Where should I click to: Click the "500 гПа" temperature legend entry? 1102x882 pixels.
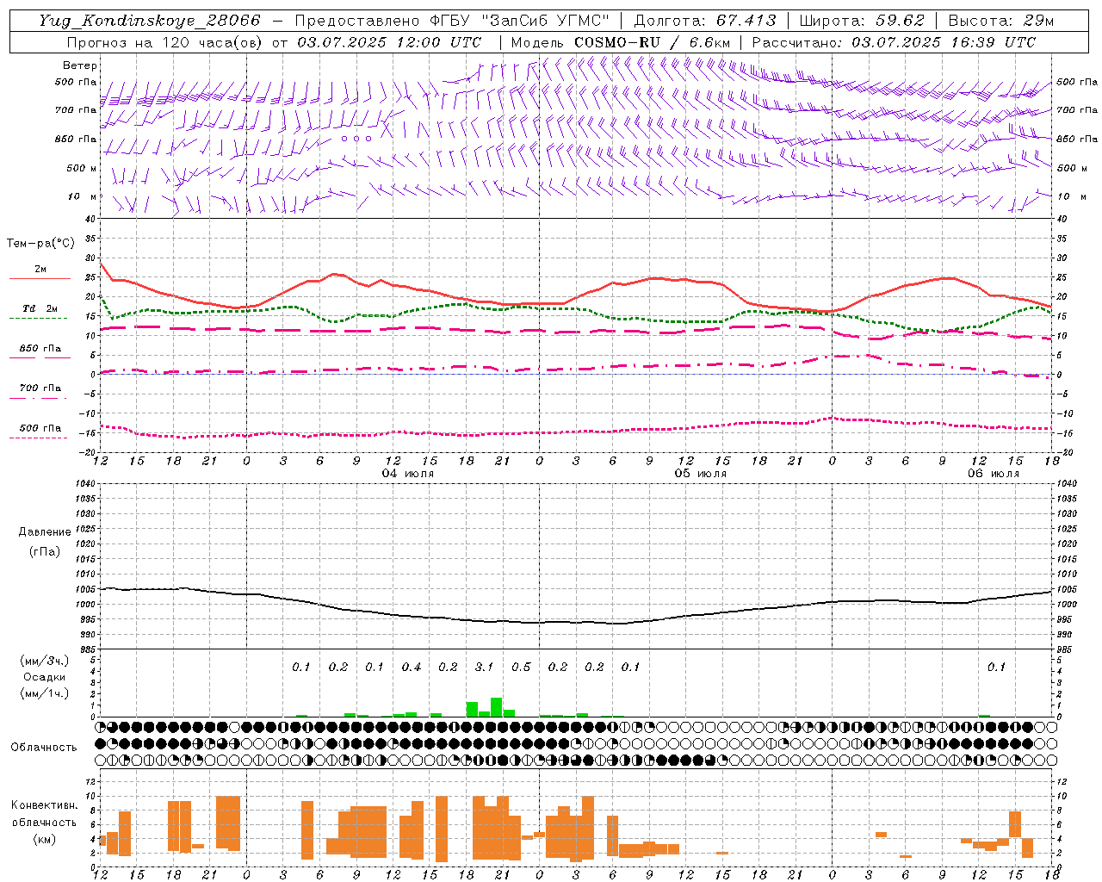tap(40, 428)
